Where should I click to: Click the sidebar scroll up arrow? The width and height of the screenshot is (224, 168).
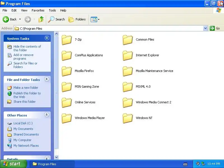tap(57, 34)
